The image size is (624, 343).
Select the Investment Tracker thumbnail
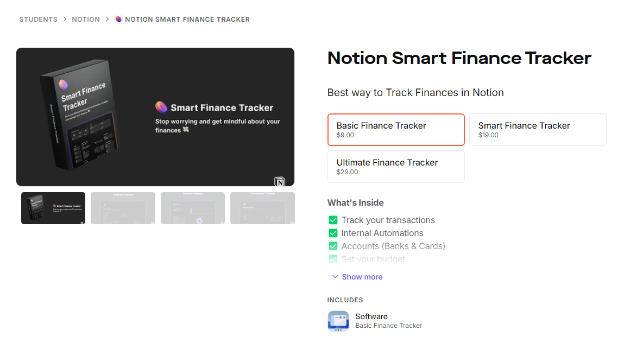(x=262, y=208)
